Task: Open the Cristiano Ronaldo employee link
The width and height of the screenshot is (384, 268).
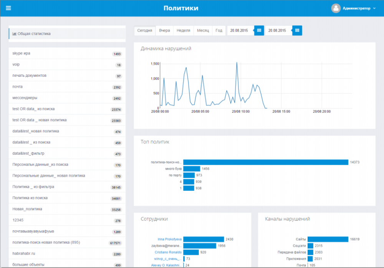Action: coord(168,252)
